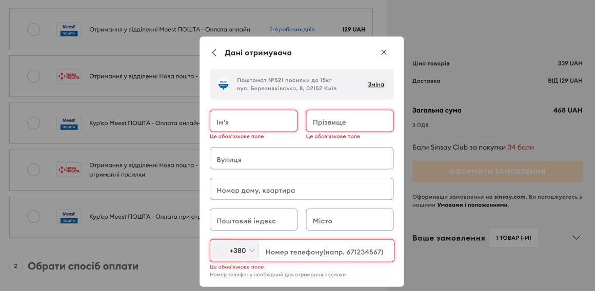Viewport: 595px width, 291px height.
Task: Close the recipient details dialog
Action: click(x=384, y=52)
